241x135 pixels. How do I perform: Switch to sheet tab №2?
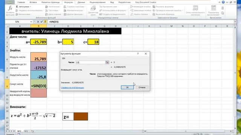point(26,131)
